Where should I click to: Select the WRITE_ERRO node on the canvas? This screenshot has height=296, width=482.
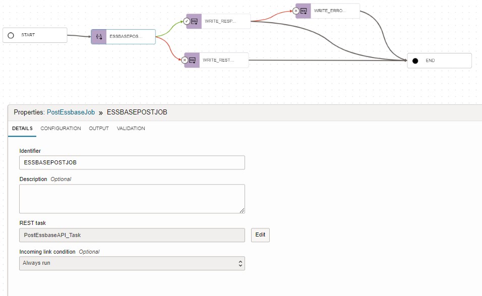333,11
